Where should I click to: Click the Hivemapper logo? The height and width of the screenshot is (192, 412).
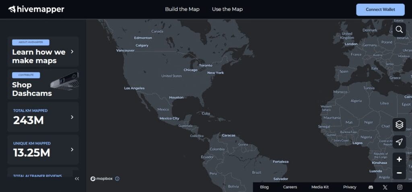coord(36,10)
